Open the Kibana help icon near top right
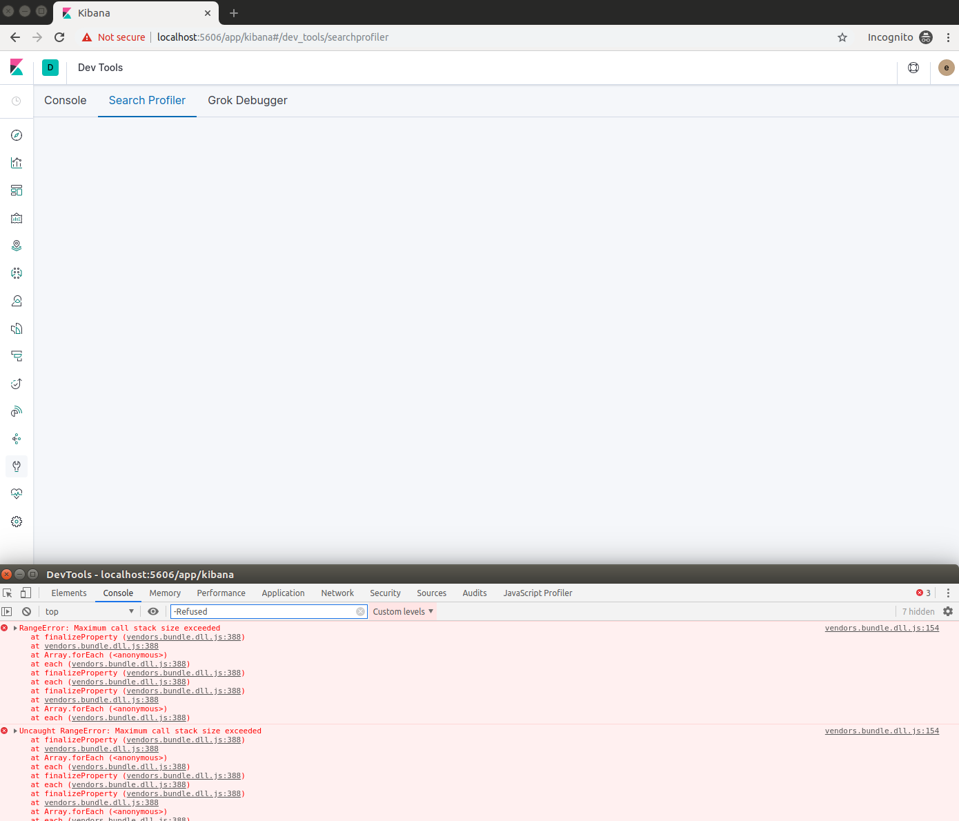This screenshot has height=821, width=959. pos(913,68)
